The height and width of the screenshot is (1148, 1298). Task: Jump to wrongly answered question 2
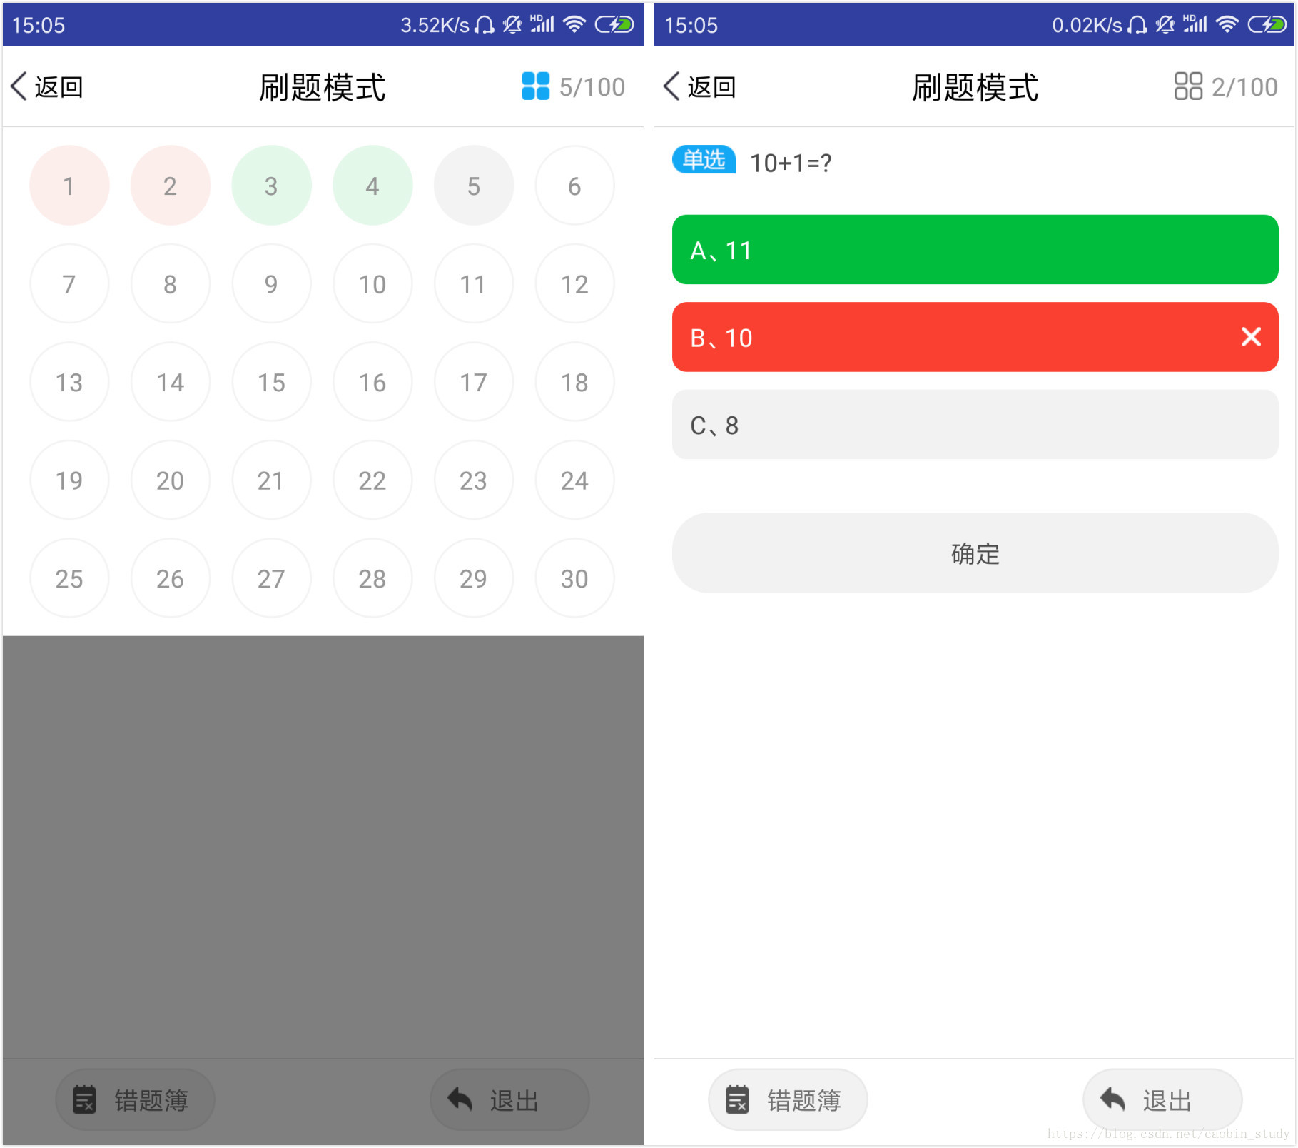coord(170,186)
